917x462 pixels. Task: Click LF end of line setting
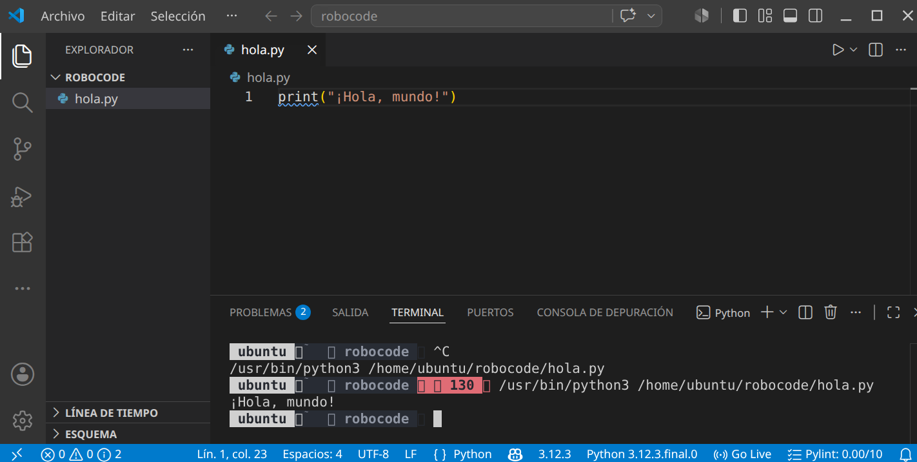(x=411, y=454)
